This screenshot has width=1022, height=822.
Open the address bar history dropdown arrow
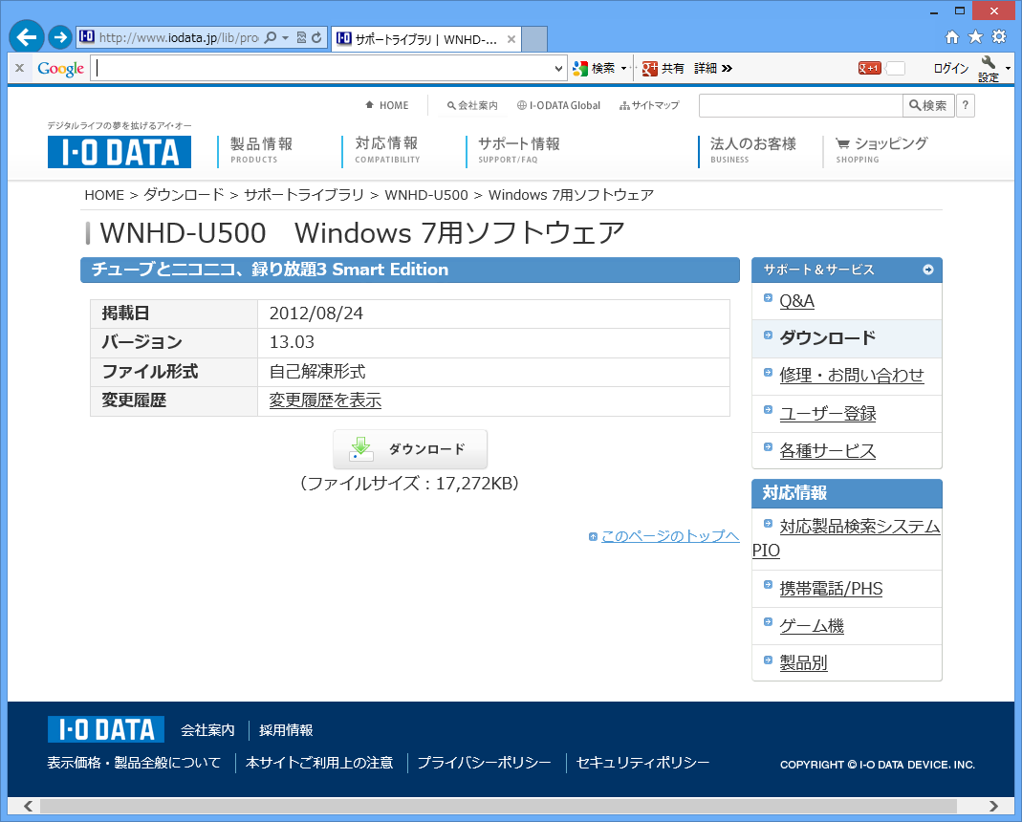pos(286,38)
